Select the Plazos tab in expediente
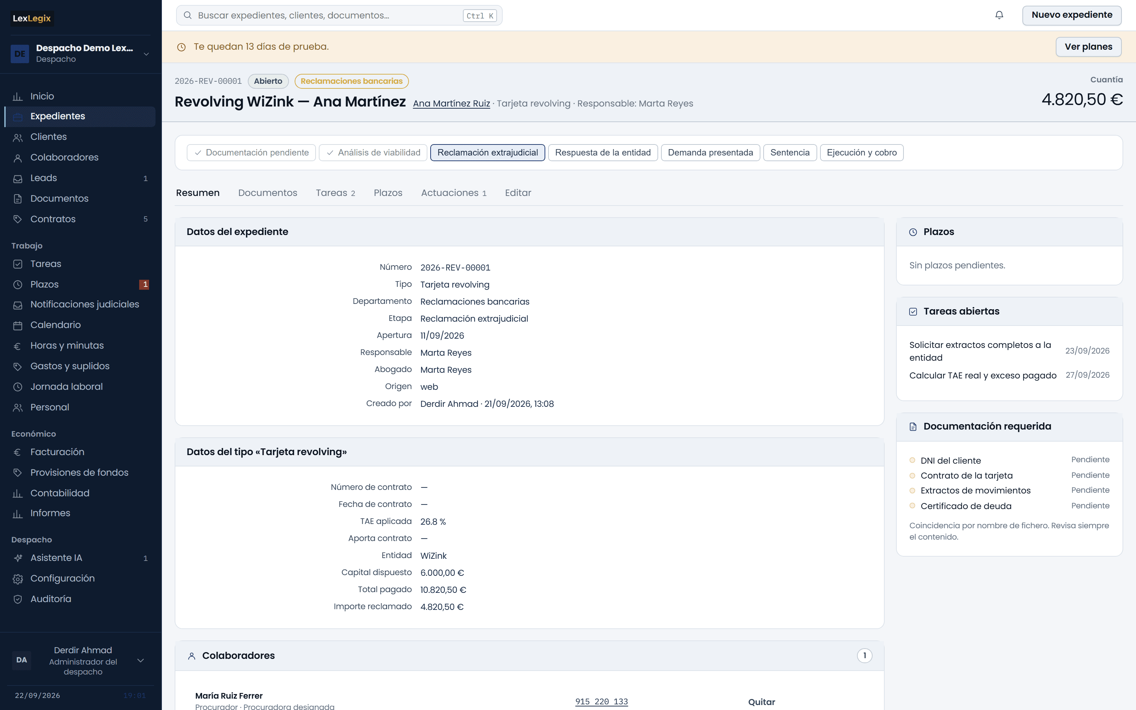Viewport: 1136px width, 710px height. coord(388,193)
